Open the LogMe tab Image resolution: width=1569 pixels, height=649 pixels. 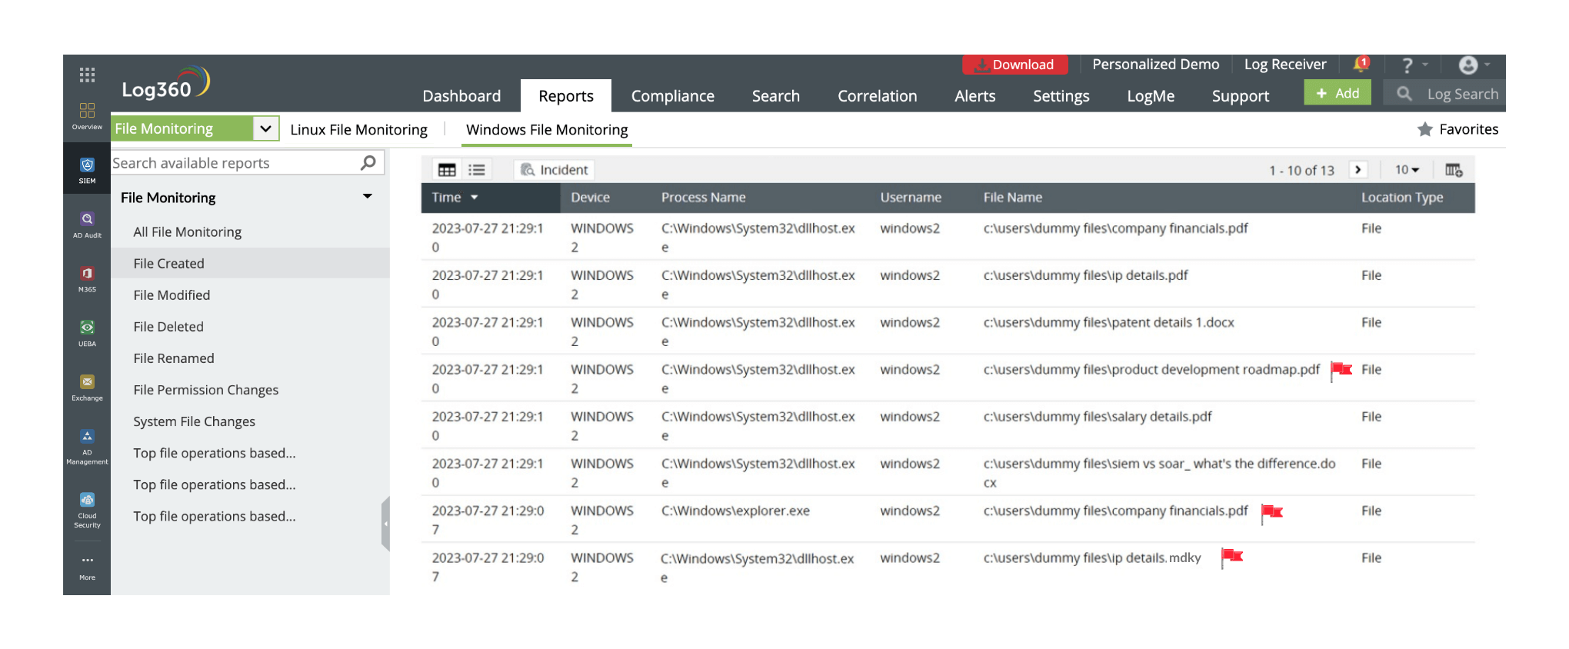click(x=1151, y=96)
